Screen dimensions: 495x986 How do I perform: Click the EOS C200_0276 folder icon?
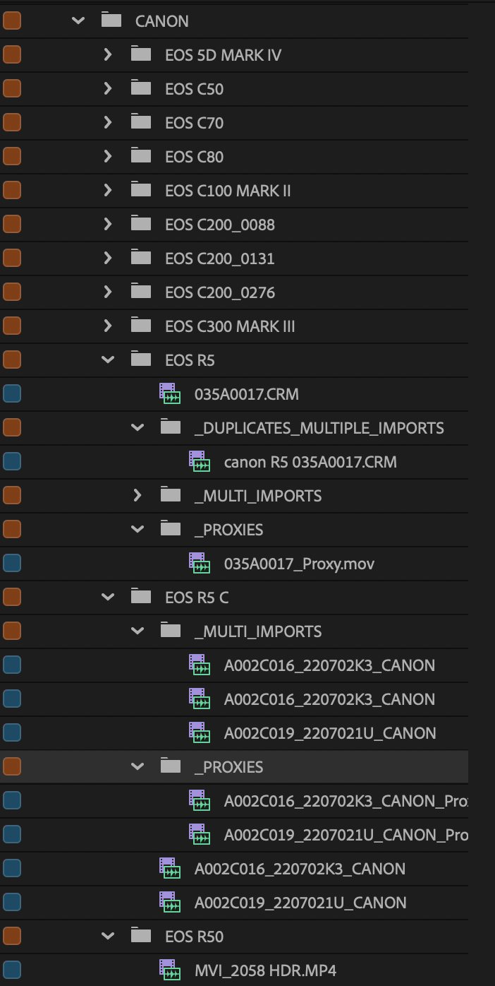[x=141, y=291]
